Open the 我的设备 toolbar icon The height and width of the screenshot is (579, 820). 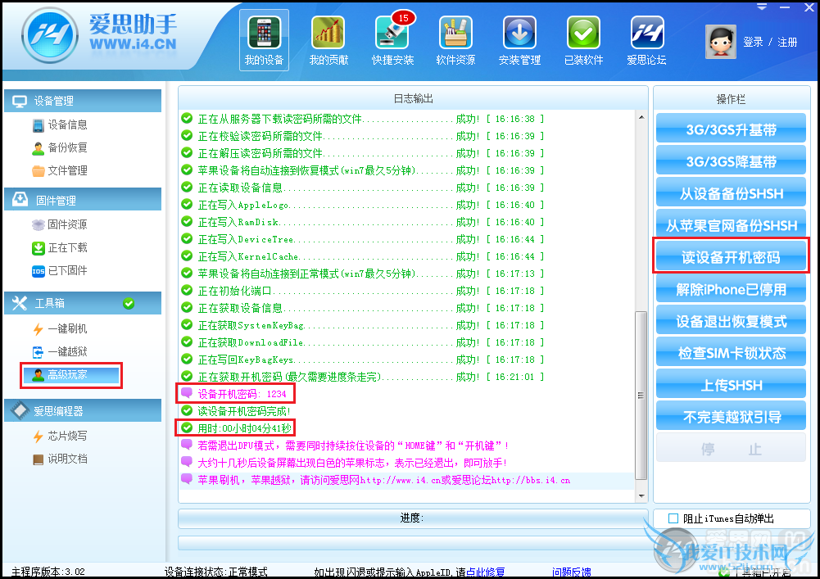(x=264, y=40)
